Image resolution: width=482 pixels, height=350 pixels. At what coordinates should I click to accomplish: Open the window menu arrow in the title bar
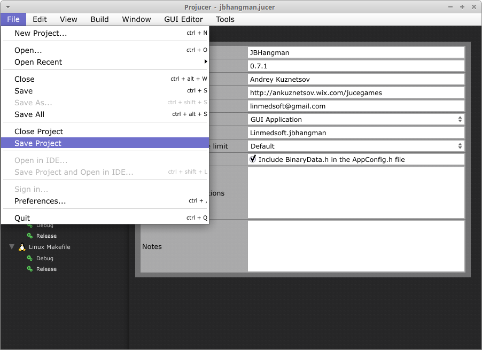coord(8,7)
